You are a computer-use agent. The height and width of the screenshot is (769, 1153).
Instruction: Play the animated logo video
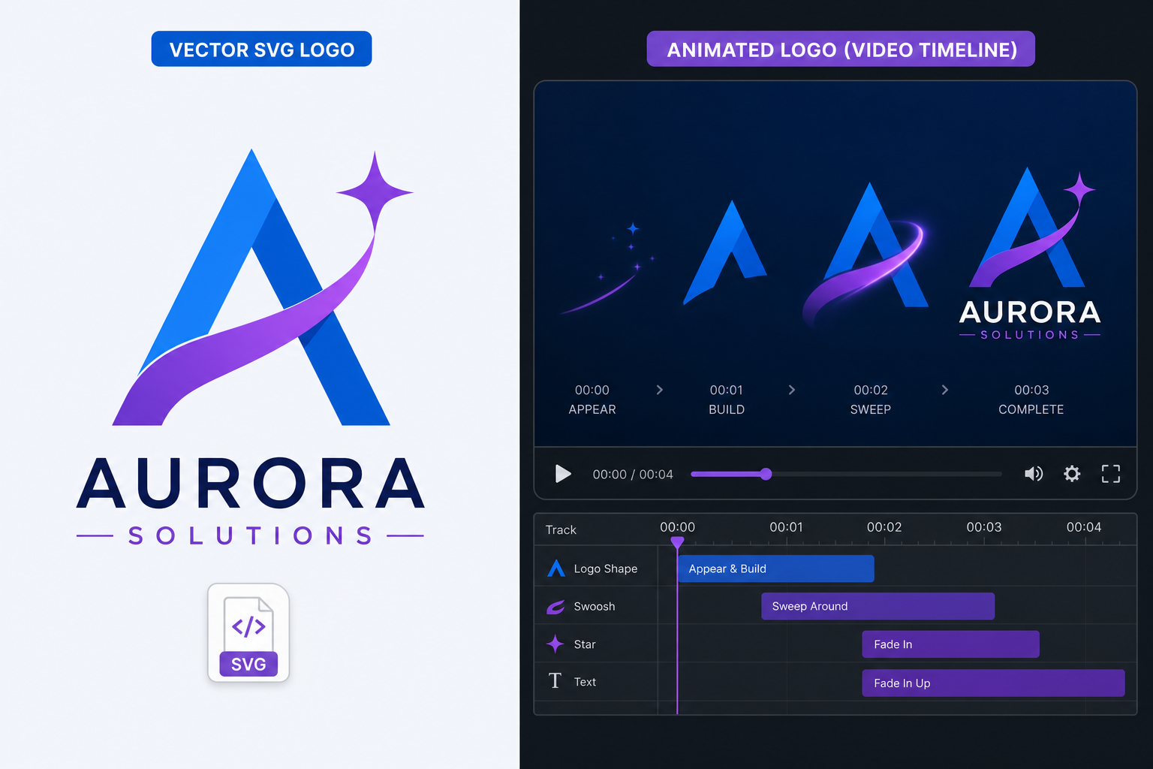563,474
